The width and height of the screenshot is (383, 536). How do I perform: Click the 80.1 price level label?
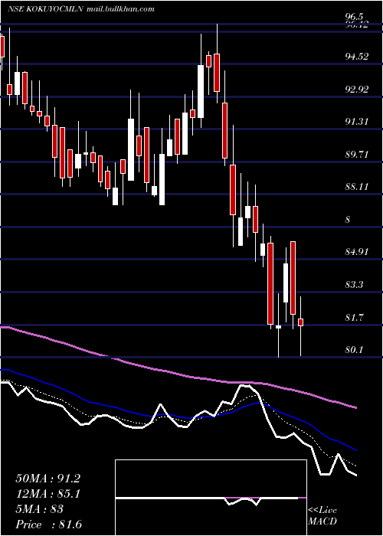[x=354, y=350]
